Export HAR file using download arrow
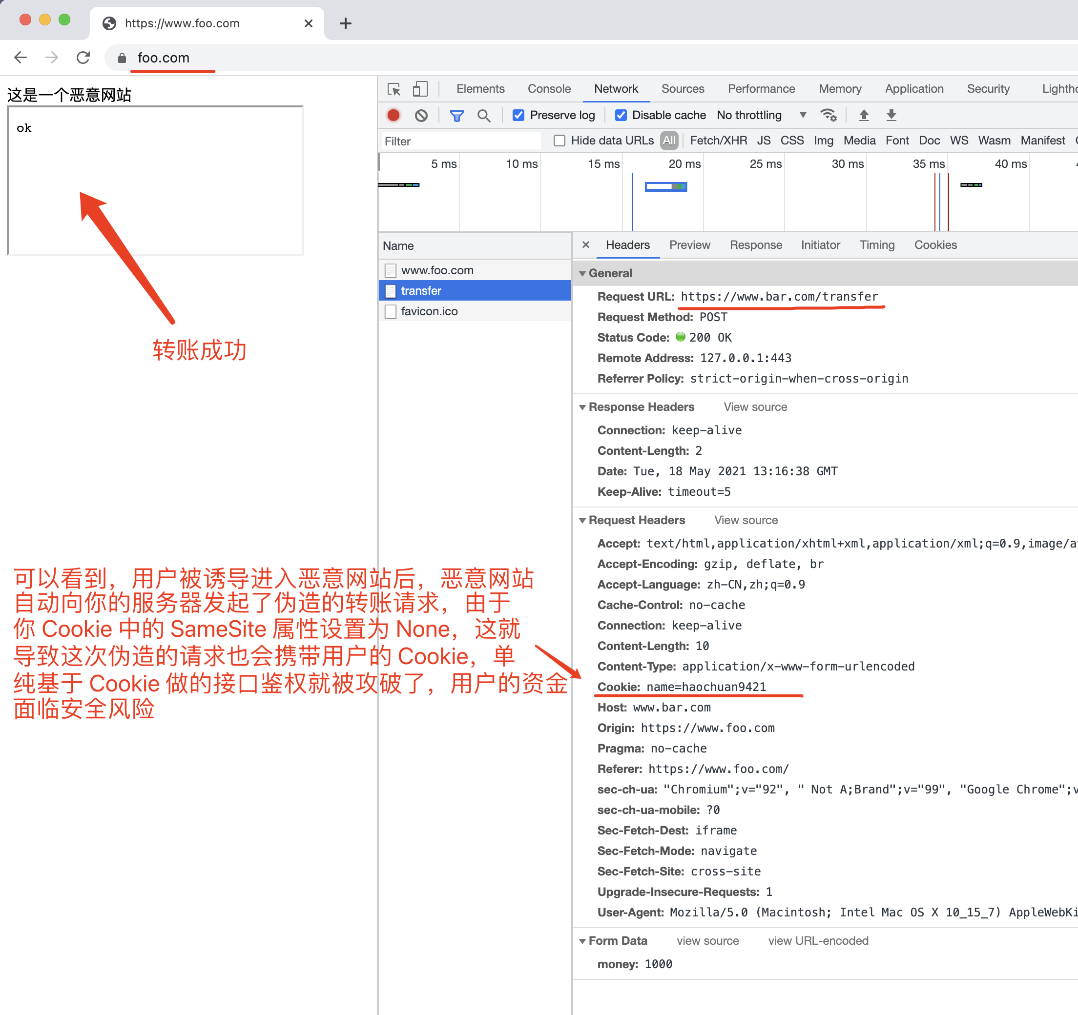Viewport: 1078px width, 1015px height. point(891,115)
